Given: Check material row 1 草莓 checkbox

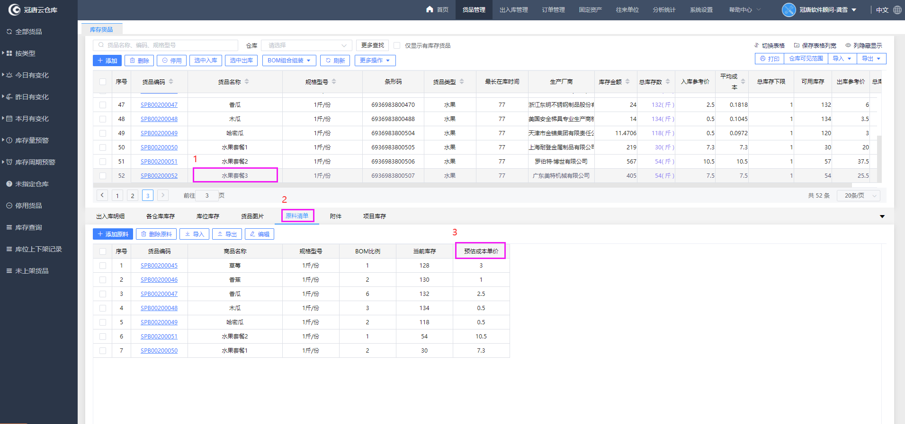Looking at the screenshot, I should [103, 266].
